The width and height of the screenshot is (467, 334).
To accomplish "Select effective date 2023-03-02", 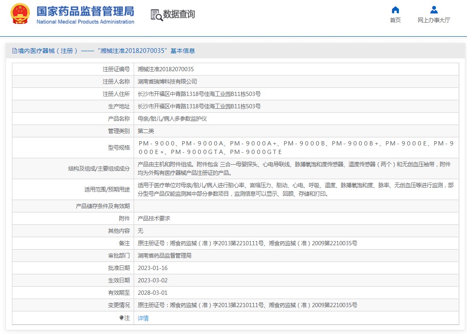I will (x=152, y=280).
